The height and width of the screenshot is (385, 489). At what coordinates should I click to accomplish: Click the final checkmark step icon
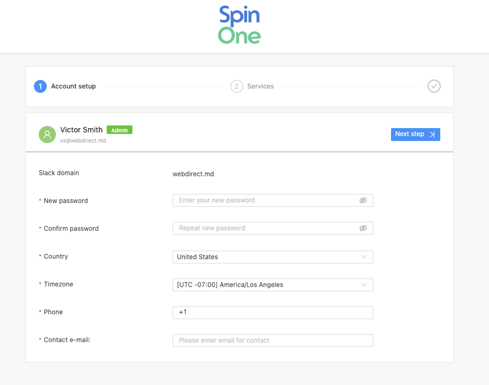coord(434,86)
